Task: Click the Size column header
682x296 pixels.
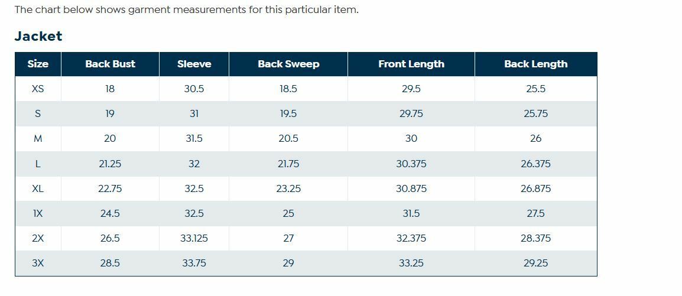Action: click(x=38, y=64)
